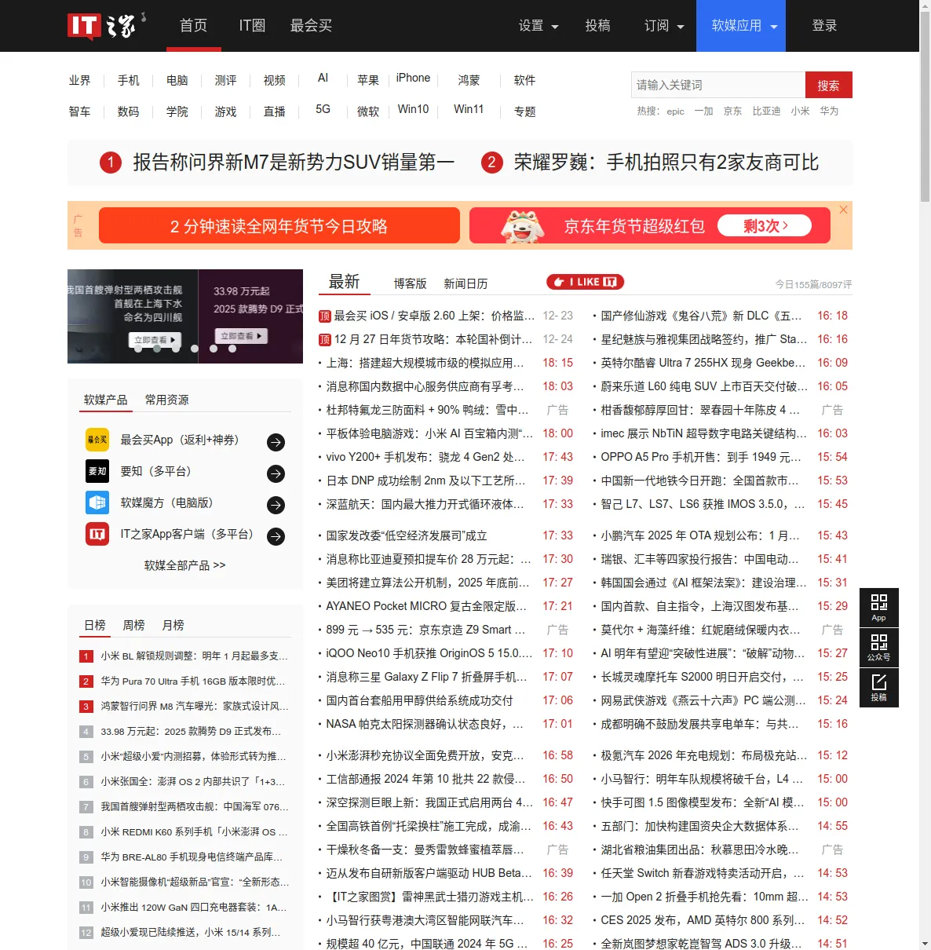Open ranked article 小米 BL 解锁规则调整
The width and height of the screenshot is (931, 950).
tap(194, 656)
